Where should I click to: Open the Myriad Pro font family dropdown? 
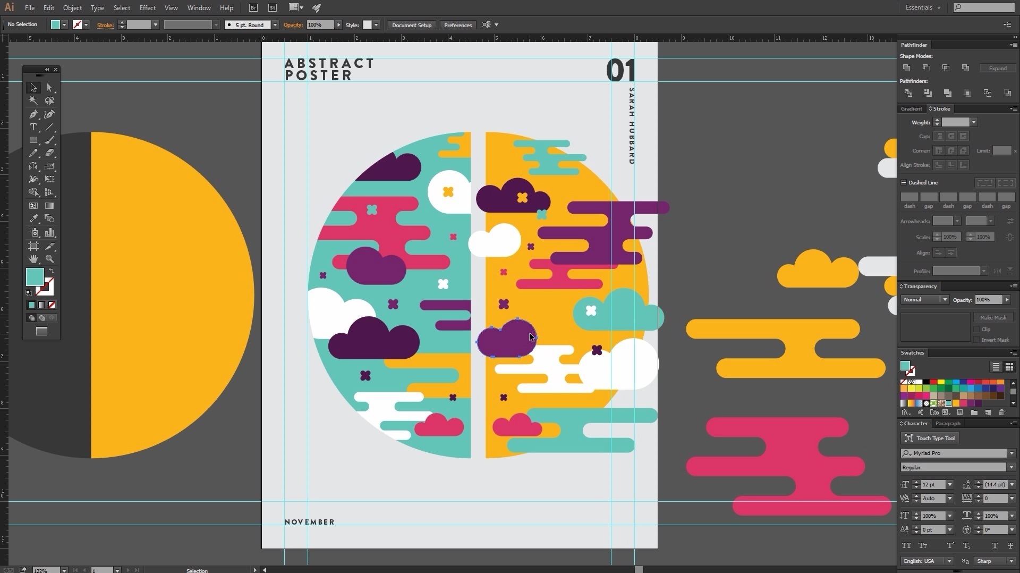click(x=1012, y=453)
